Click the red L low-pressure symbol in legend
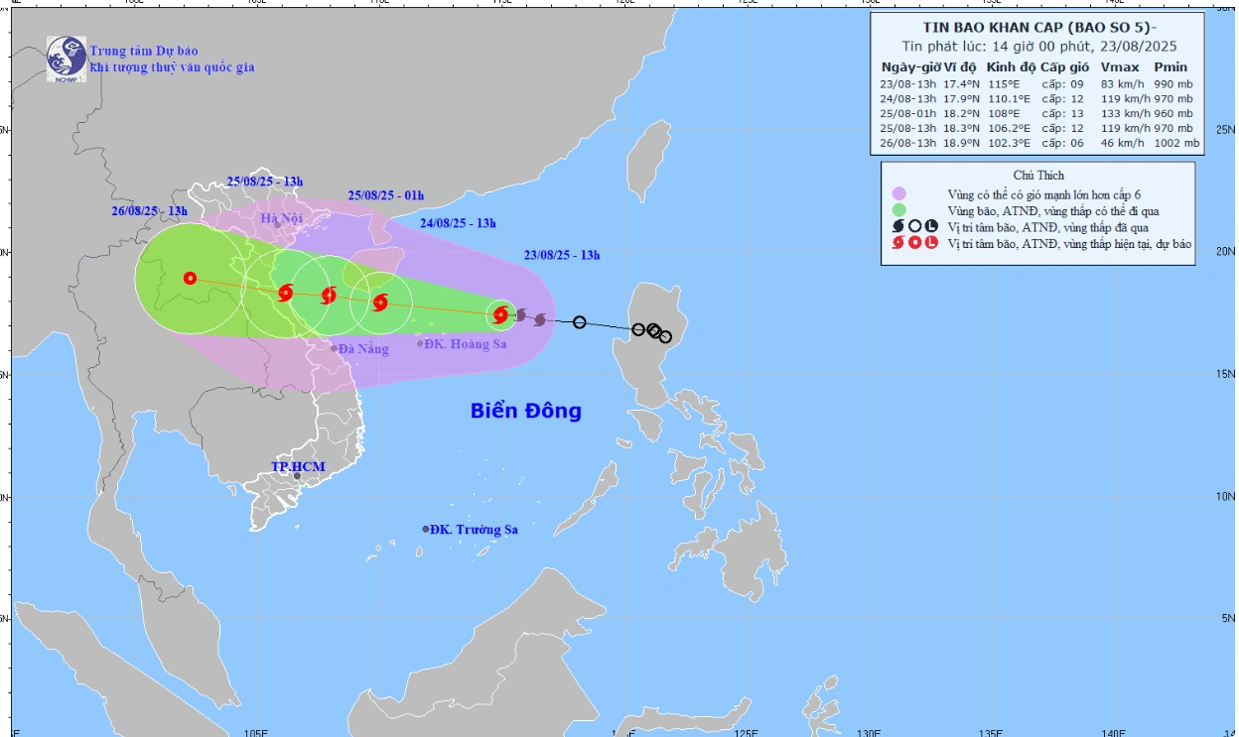Image resolution: width=1239 pixels, height=737 pixels. click(930, 243)
